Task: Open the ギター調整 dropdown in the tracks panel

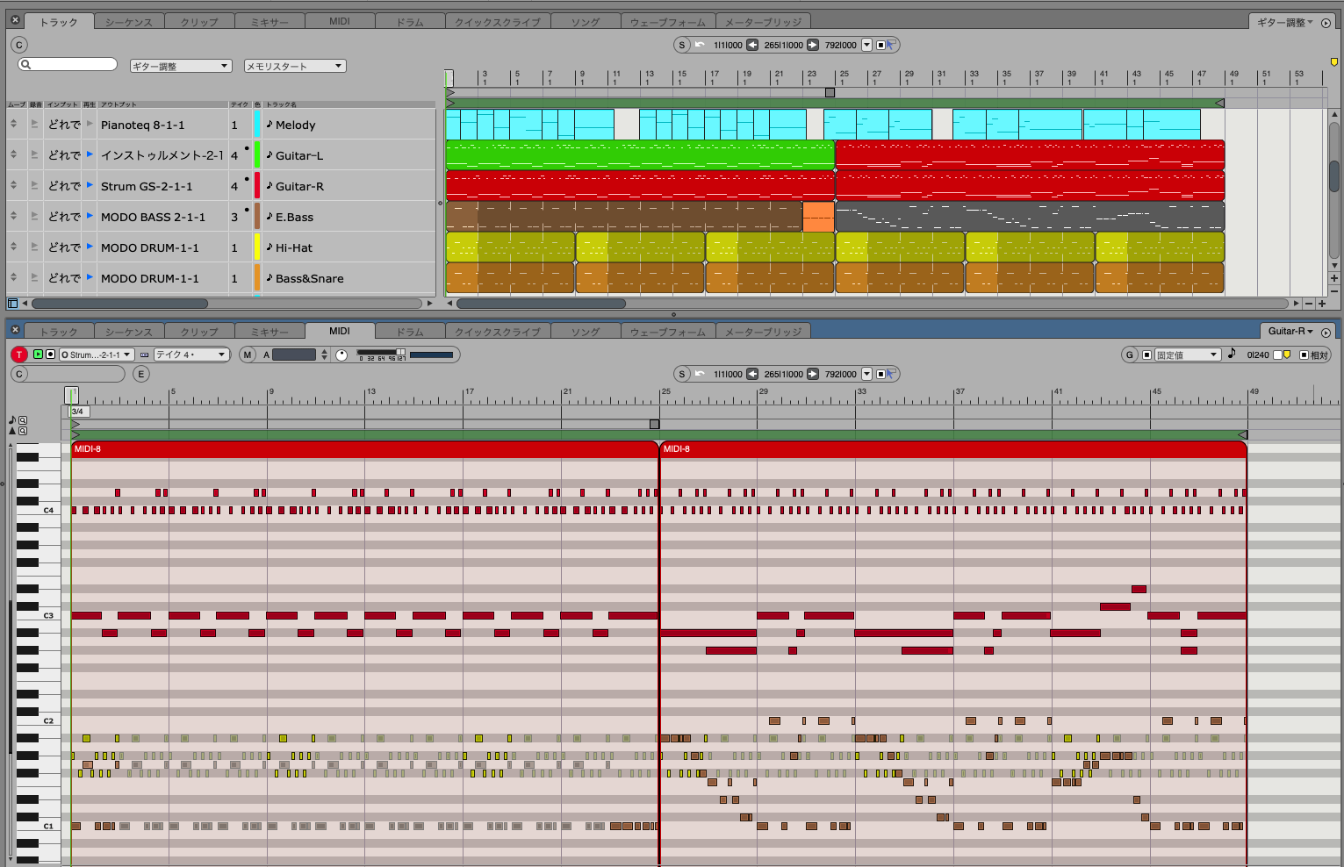Action: [180, 66]
